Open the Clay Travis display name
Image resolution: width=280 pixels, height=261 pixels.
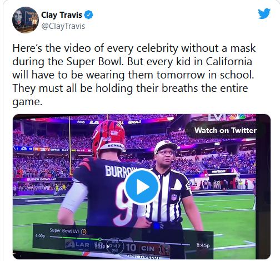click(x=62, y=15)
